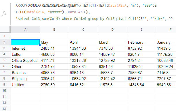Select row 2 header
Screen dimensions: 176x111
click(5, 42)
